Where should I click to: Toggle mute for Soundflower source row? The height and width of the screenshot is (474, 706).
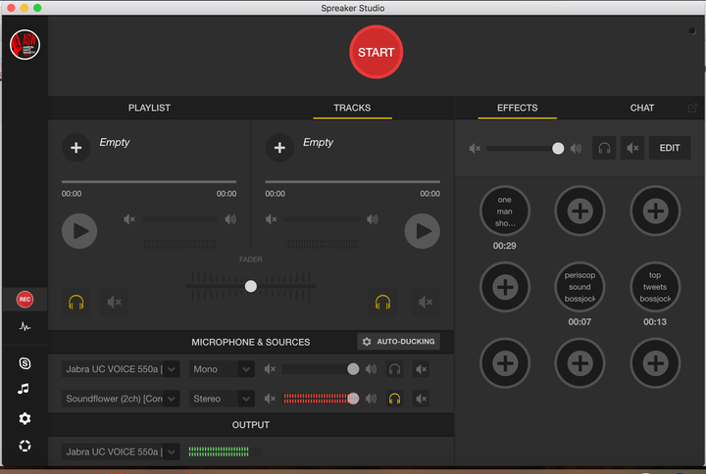pyautogui.click(x=422, y=399)
